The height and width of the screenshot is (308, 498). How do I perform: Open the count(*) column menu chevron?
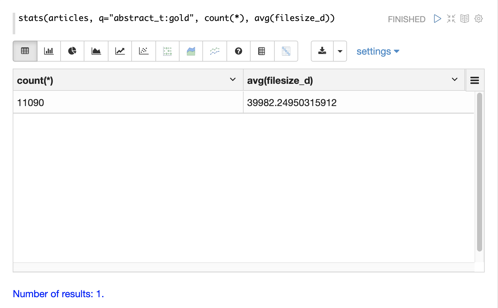(233, 79)
